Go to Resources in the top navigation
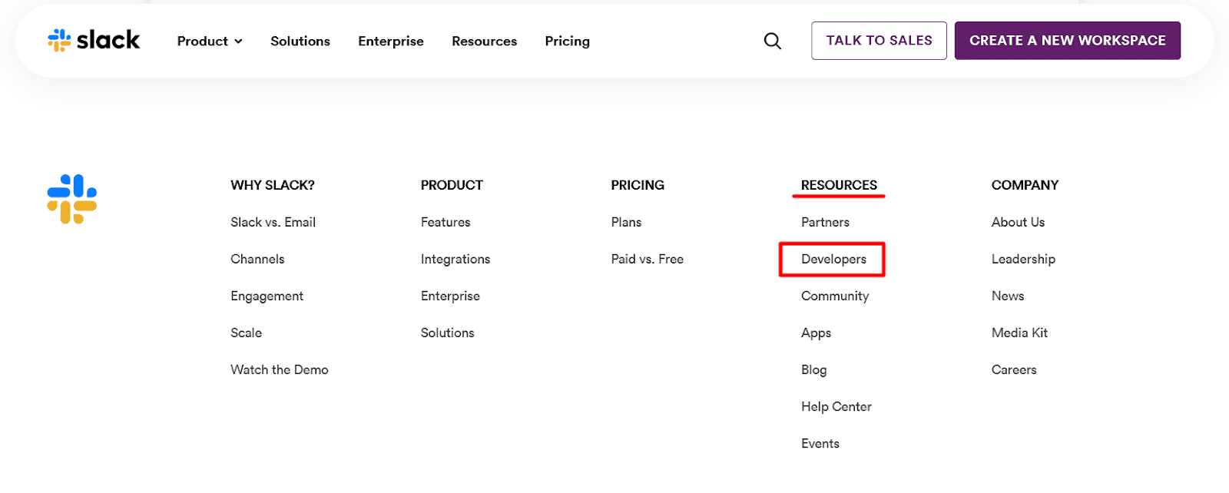This screenshot has height=493, width=1229. (x=484, y=41)
